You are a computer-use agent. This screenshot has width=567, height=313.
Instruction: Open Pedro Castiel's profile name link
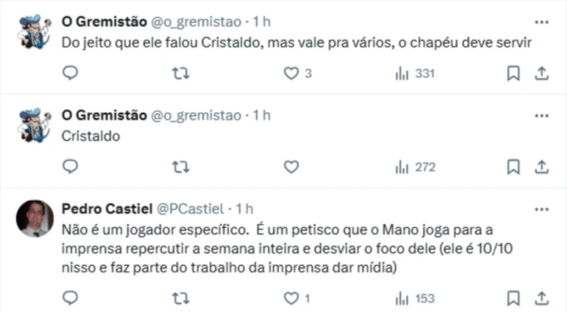pyautogui.click(x=104, y=209)
